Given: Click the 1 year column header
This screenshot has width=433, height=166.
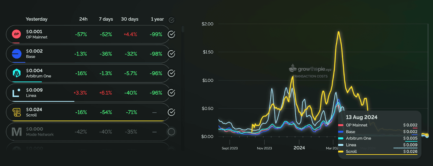Looking at the screenshot, I should [x=157, y=19].
